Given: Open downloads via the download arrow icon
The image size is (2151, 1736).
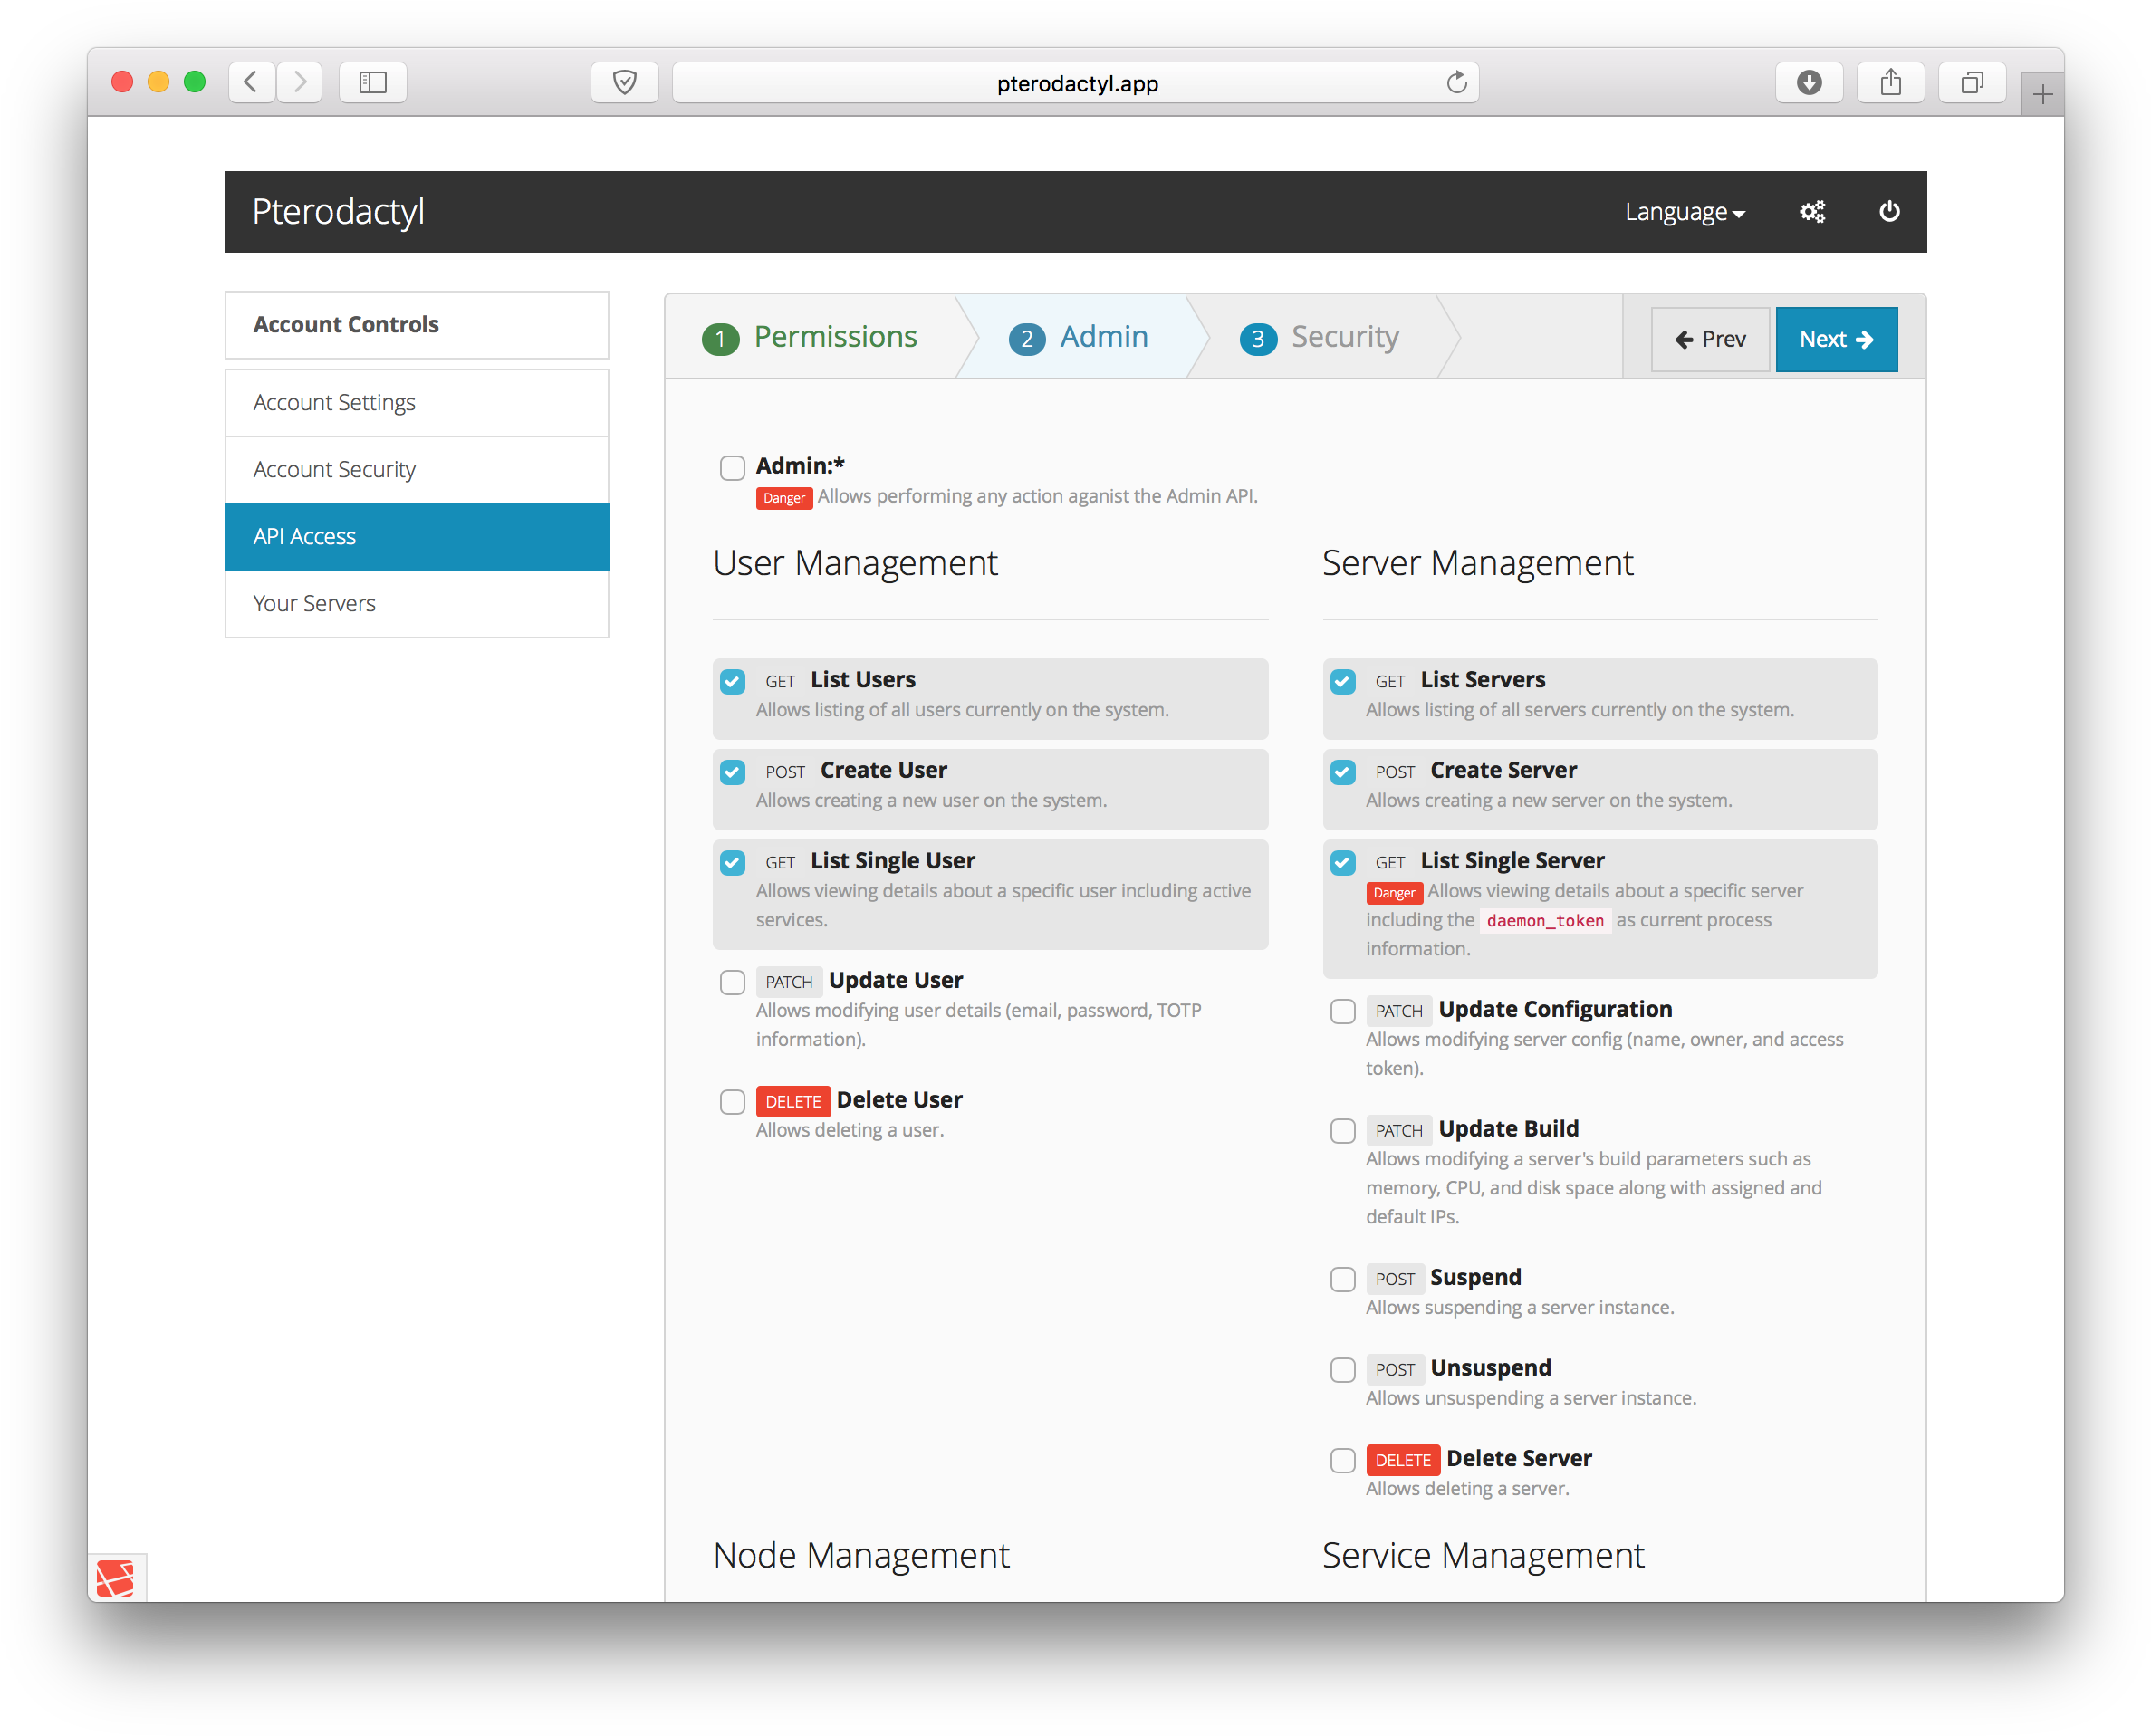Looking at the screenshot, I should pos(1809,83).
